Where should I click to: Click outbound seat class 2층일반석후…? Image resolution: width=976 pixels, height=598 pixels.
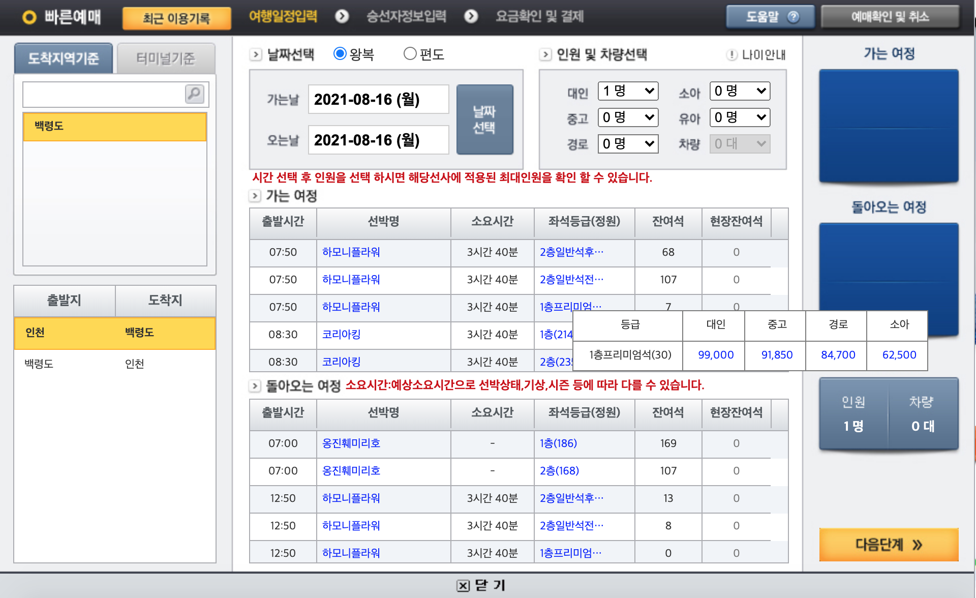(x=571, y=252)
